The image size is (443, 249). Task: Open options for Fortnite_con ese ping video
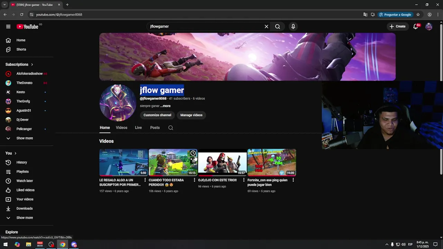(x=293, y=180)
